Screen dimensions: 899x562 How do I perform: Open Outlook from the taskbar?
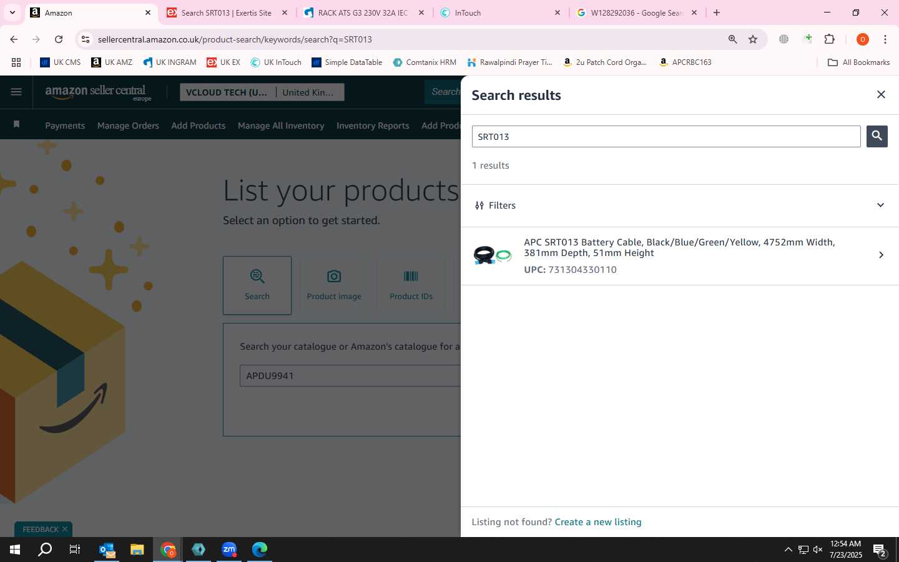point(107,550)
